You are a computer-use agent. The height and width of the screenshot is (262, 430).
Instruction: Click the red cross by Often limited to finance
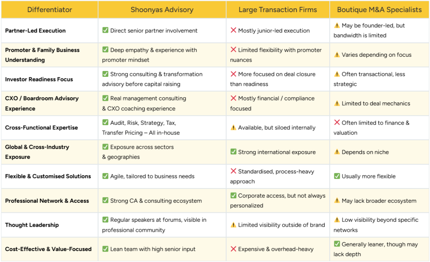pos(337,122)
